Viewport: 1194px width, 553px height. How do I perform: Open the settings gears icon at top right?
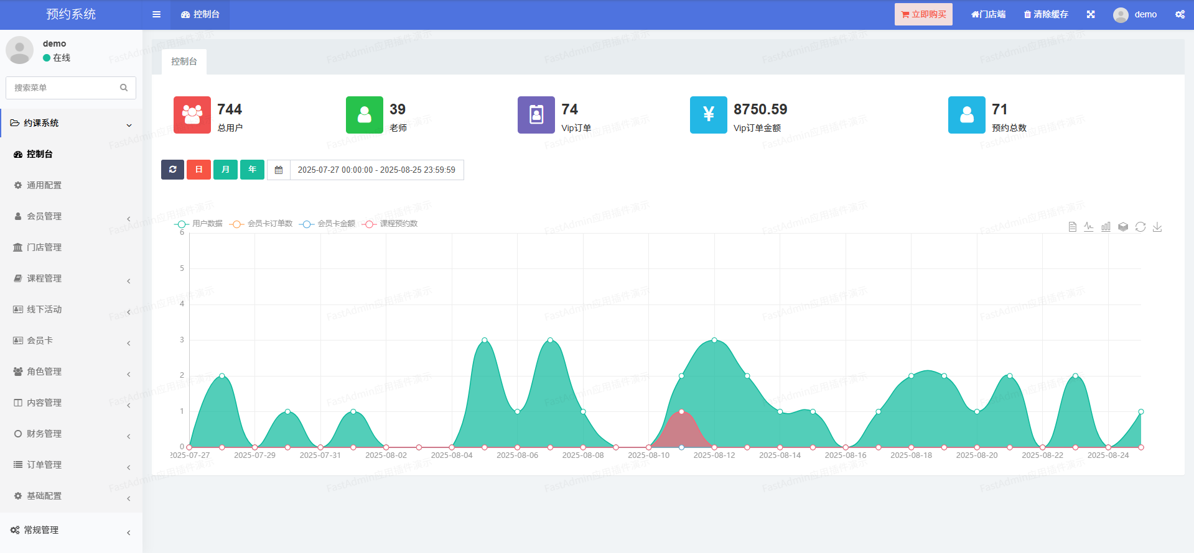(x=1180, y=14)
